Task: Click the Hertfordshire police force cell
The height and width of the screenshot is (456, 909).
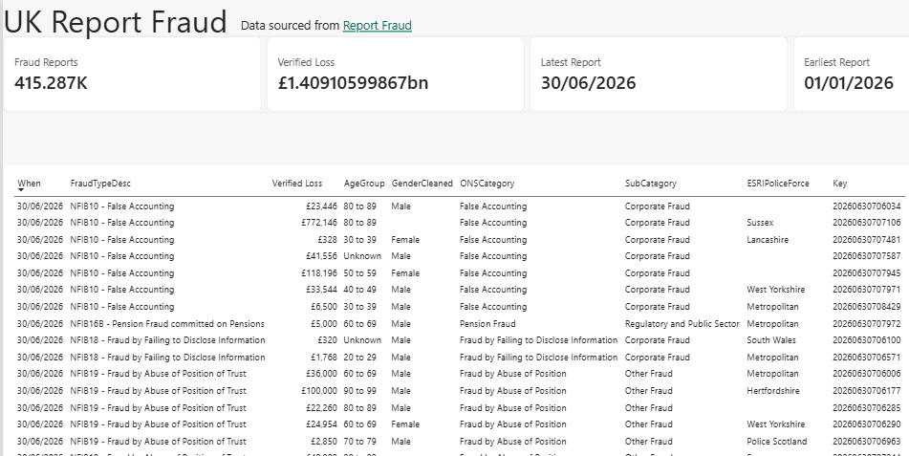Action: (x=772, y=391)
